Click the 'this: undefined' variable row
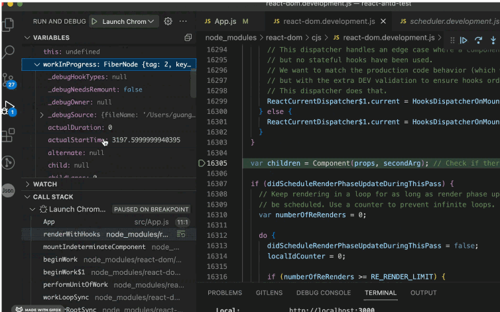Viewport: 500px width, 312px height. pyautogui.click(x=109, y=52)
